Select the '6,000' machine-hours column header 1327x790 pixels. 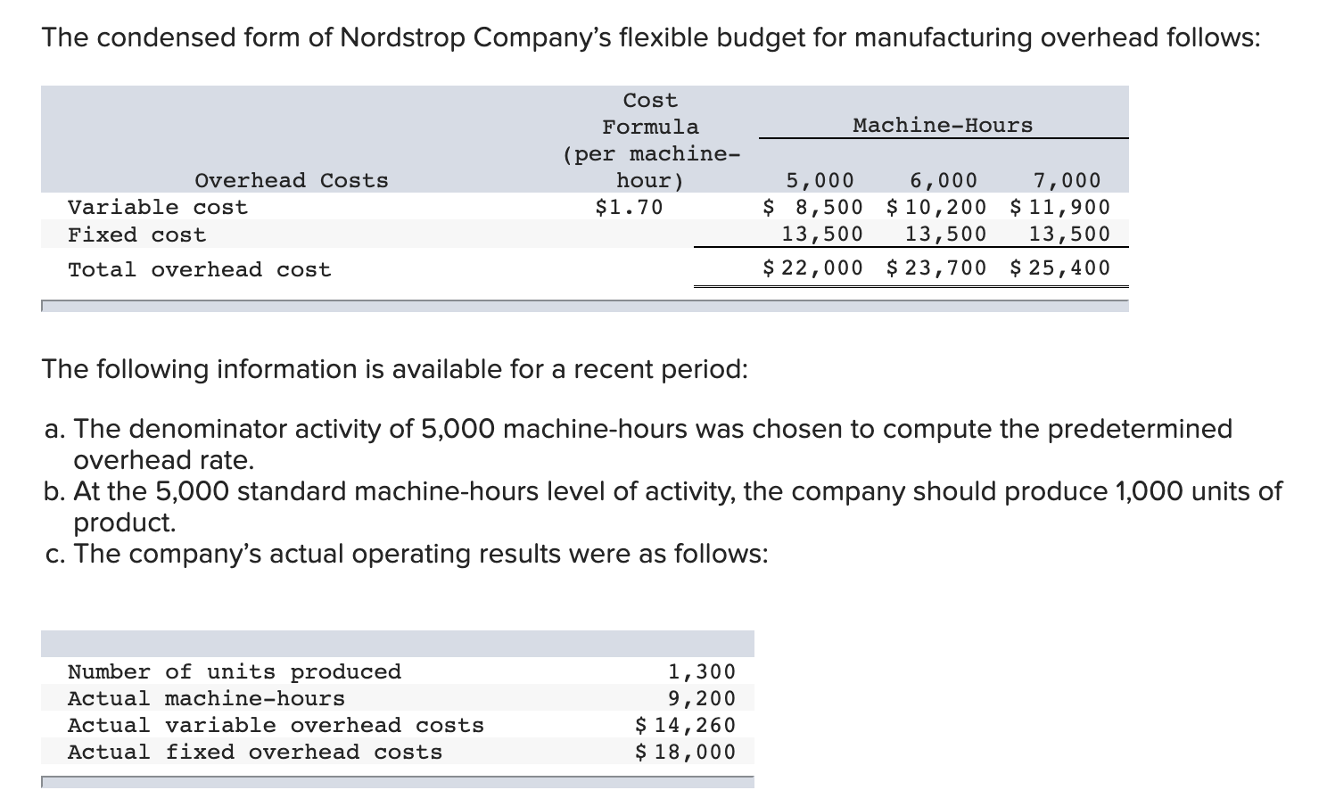944,180
